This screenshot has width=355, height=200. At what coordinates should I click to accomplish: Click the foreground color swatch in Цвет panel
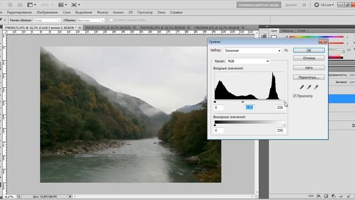tap(273, 37)
